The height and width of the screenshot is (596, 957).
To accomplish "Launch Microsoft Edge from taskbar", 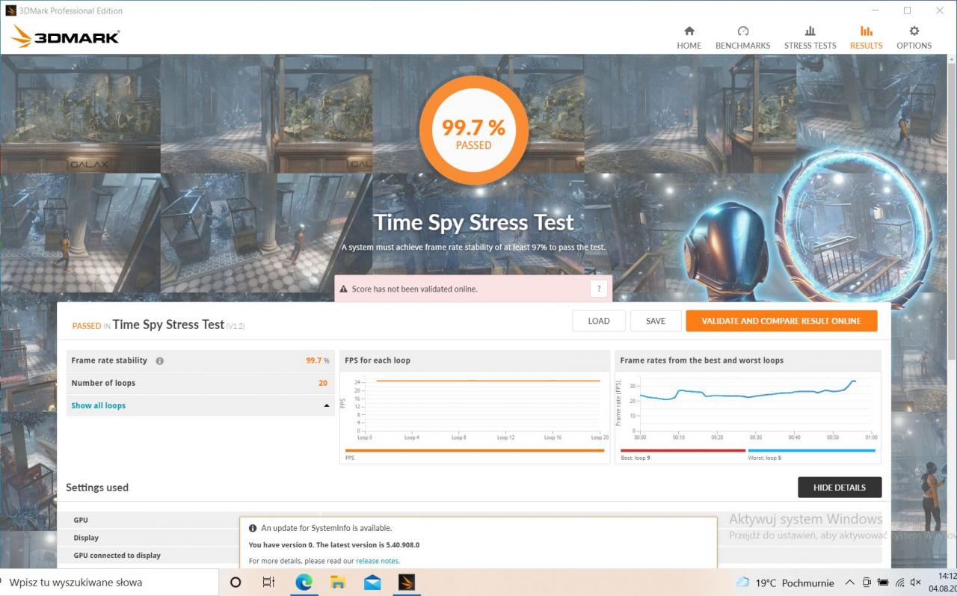I will pyautogui.click(x=304, y=582).
